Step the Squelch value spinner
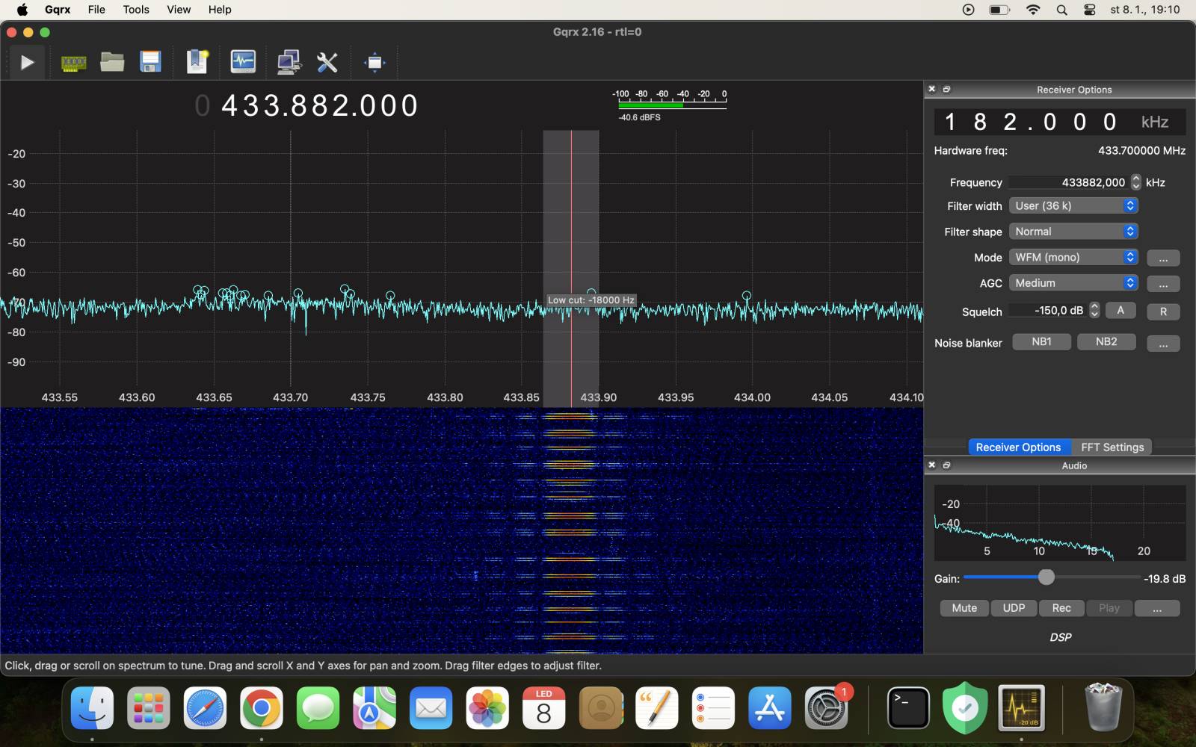1196x747 pixels. (1094, 310)
